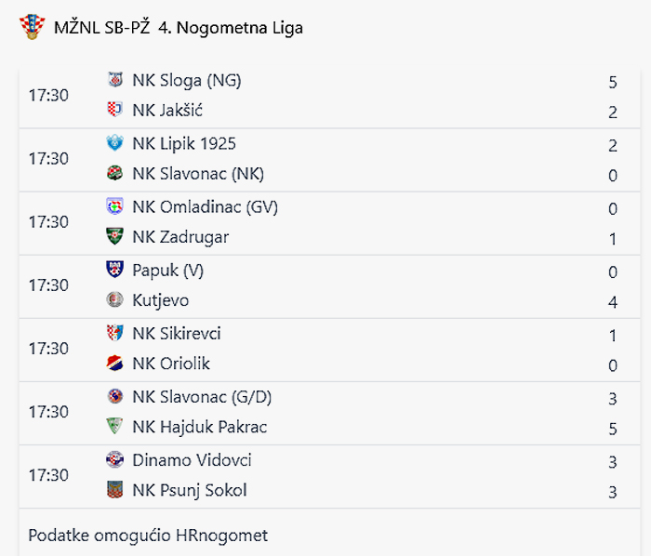
Task: Click NK Jakšić club crest
Action: [115, 110]
